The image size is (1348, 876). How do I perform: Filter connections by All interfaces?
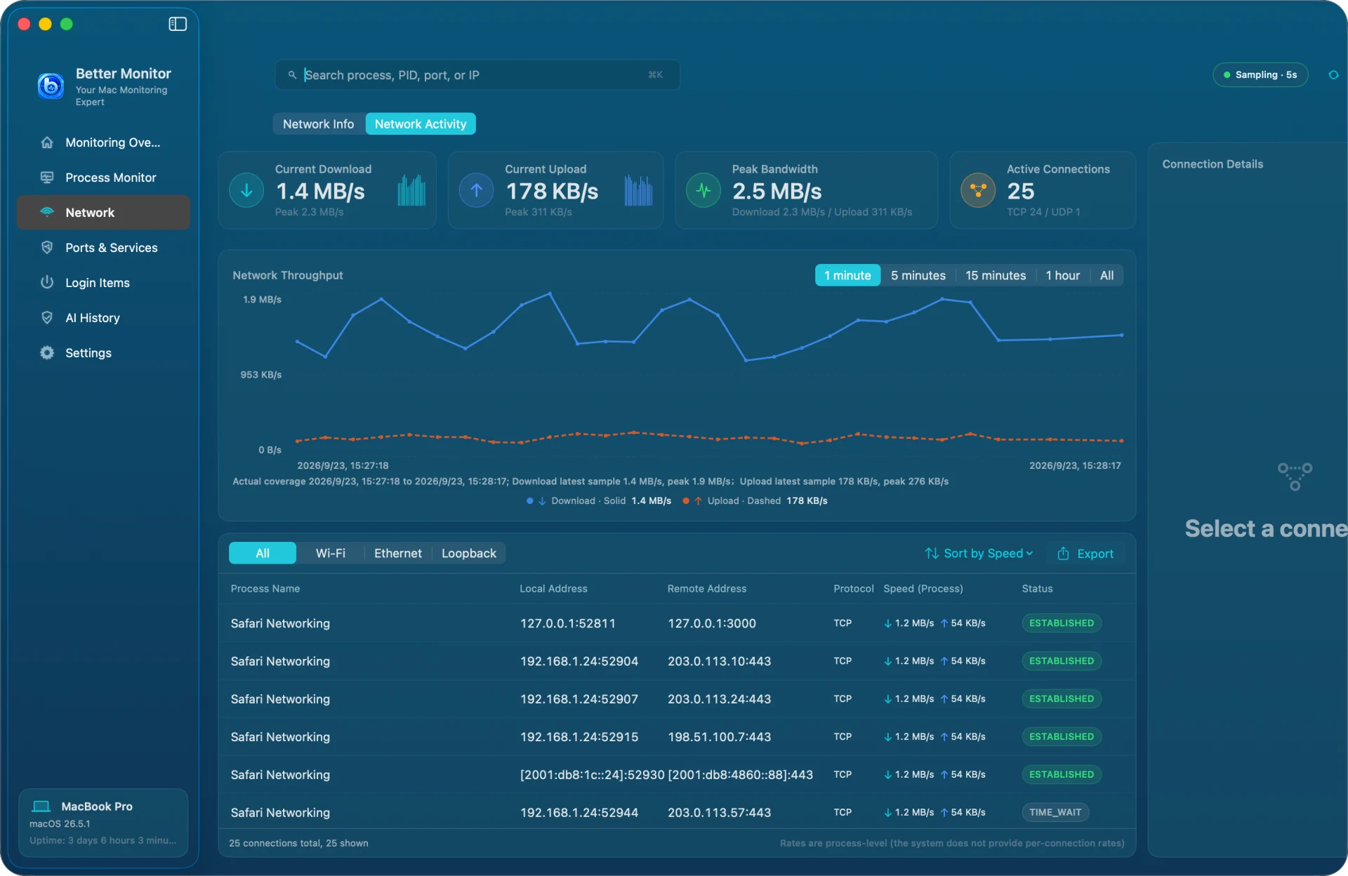point(263,554)
